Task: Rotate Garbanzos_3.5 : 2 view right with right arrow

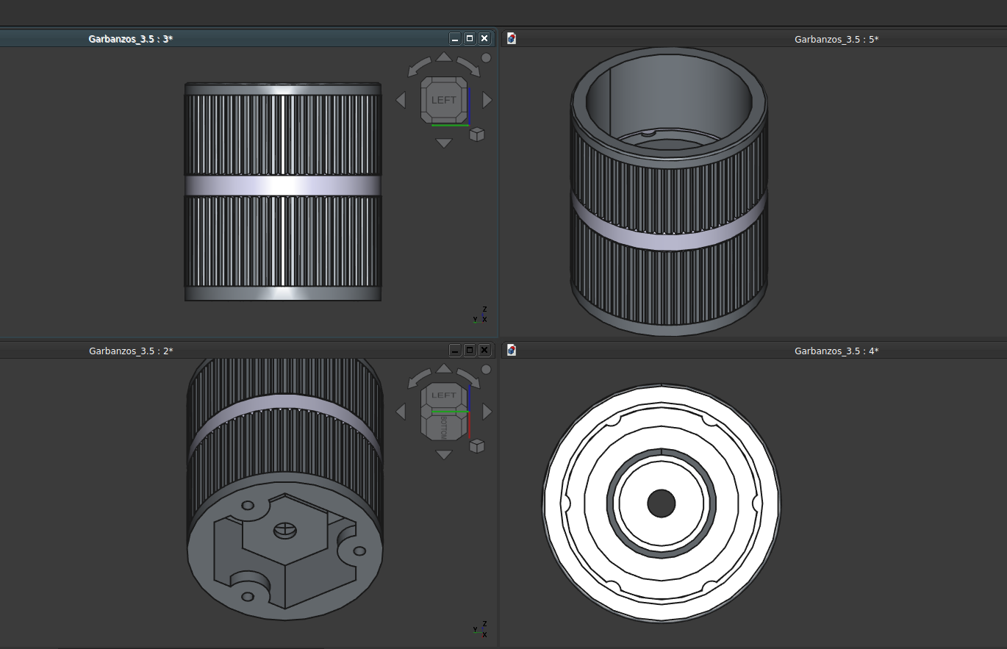Action: click(487, 412)
